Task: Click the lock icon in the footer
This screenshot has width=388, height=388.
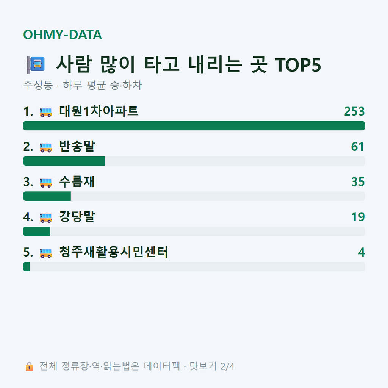Action: [x=29, y=366]
